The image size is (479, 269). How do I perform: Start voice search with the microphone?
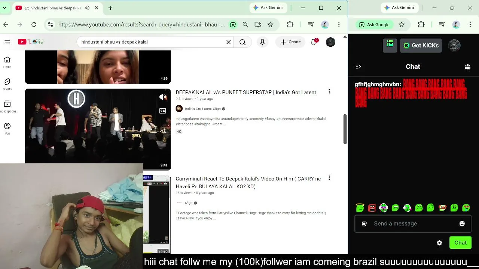click(262, 42)
